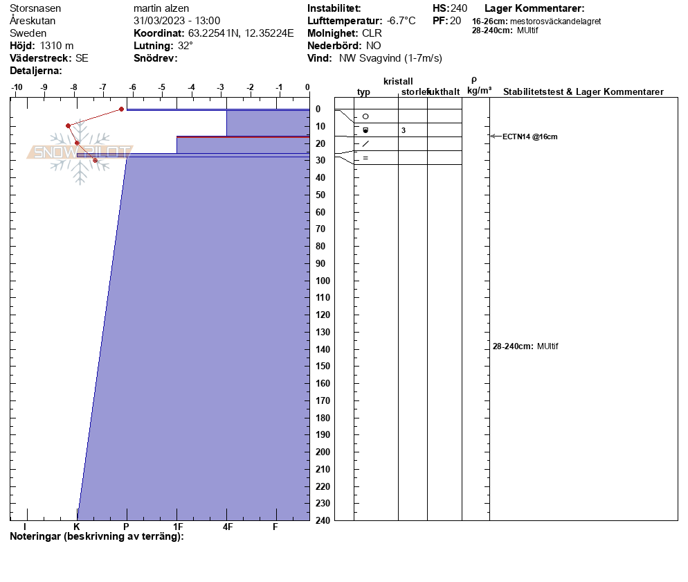Viewport: 688px width, 582px height.
Task: Click the '240' depth axis label
Action: tap(323, 520)
